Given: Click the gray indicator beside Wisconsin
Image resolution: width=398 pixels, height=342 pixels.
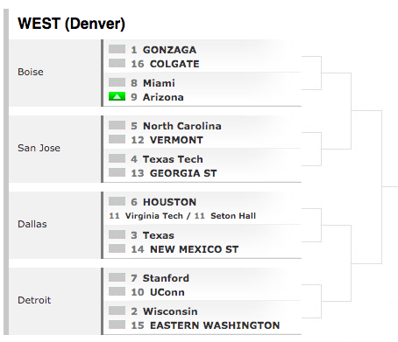Looking at the screenshot, I should 117,311.
